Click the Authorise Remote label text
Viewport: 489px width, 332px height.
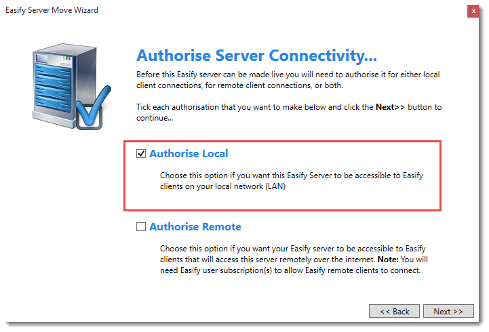point(195,227)
